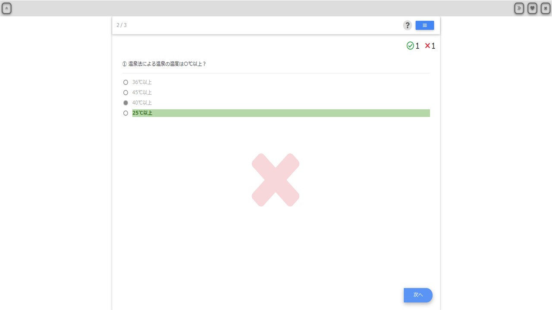This screenshot has width=552, height=310.
Task: Click the help question mark icon
Action: click(x=407, y=25)
